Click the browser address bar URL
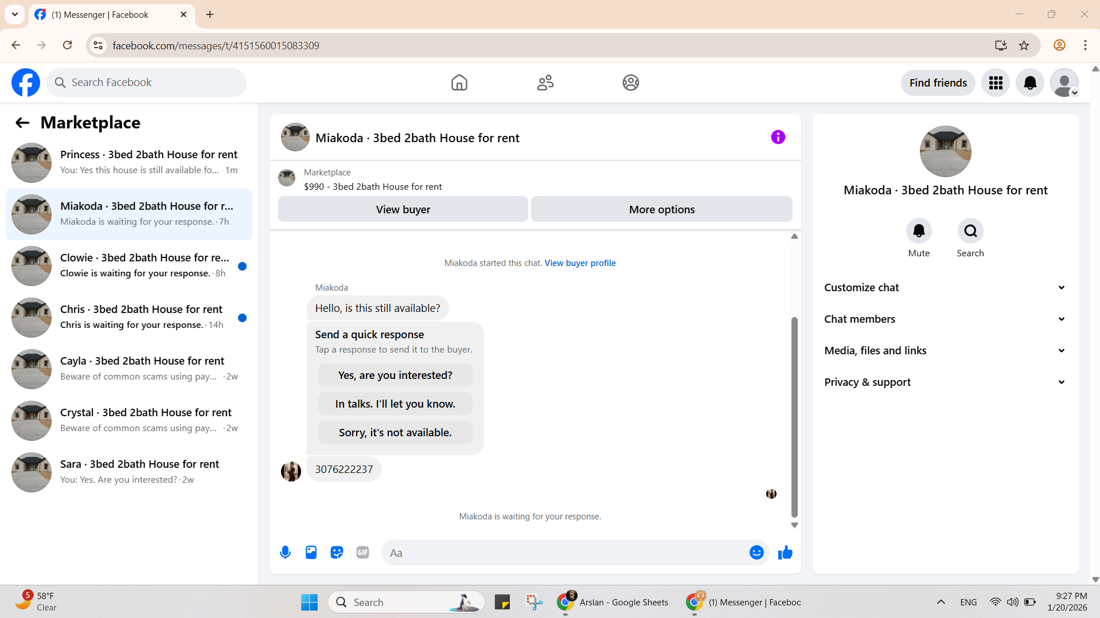 (216, 45)
